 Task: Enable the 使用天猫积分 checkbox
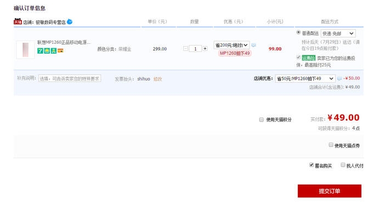point(261,119)
